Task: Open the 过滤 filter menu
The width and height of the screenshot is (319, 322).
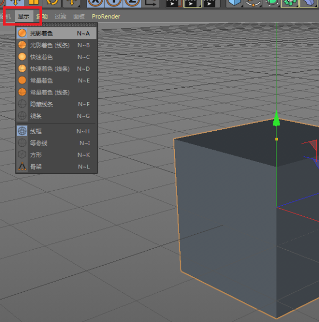Action: click(61, 16)
